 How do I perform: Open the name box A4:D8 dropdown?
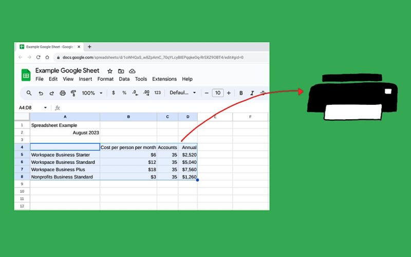(x=45, y=108)
